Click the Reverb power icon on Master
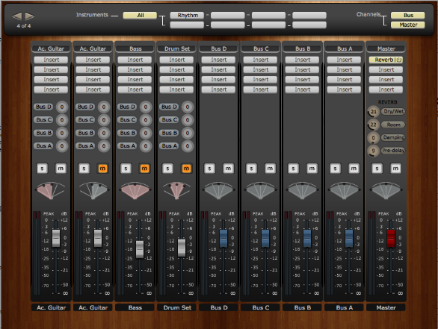The width and height of the screenshot is (438, 329). point(398,60)
